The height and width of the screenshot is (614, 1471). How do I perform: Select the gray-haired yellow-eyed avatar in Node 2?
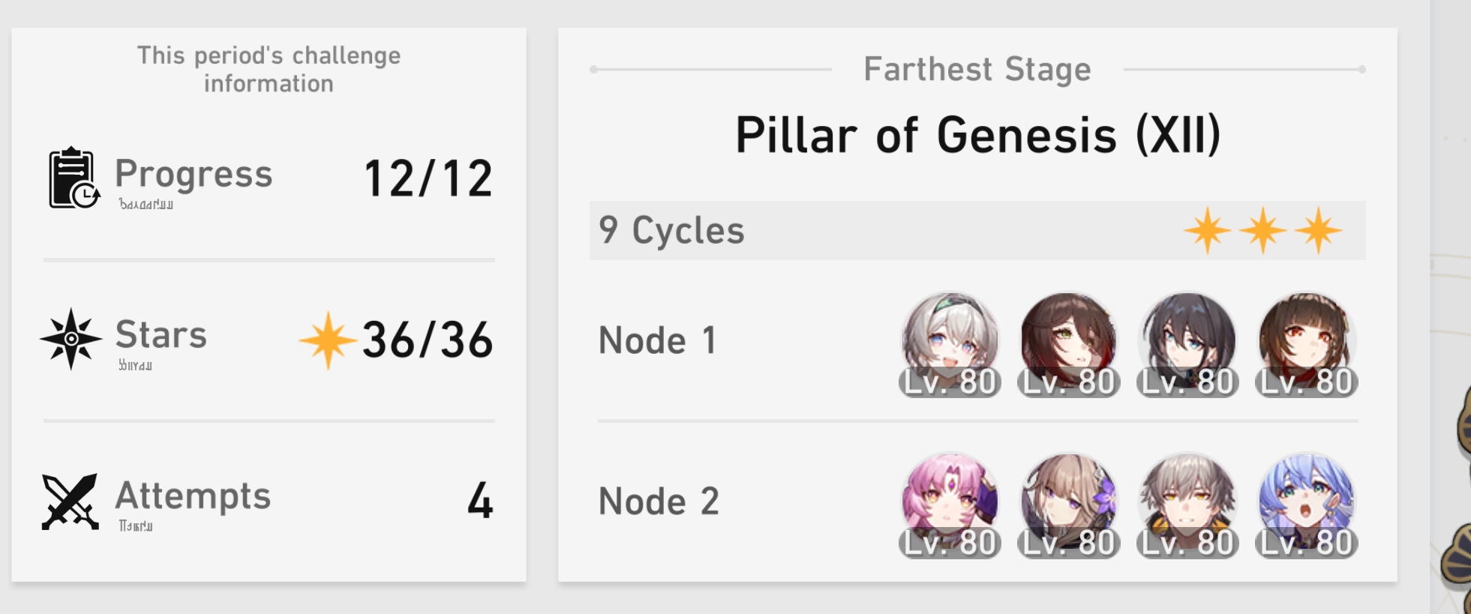coord(1187,502)
